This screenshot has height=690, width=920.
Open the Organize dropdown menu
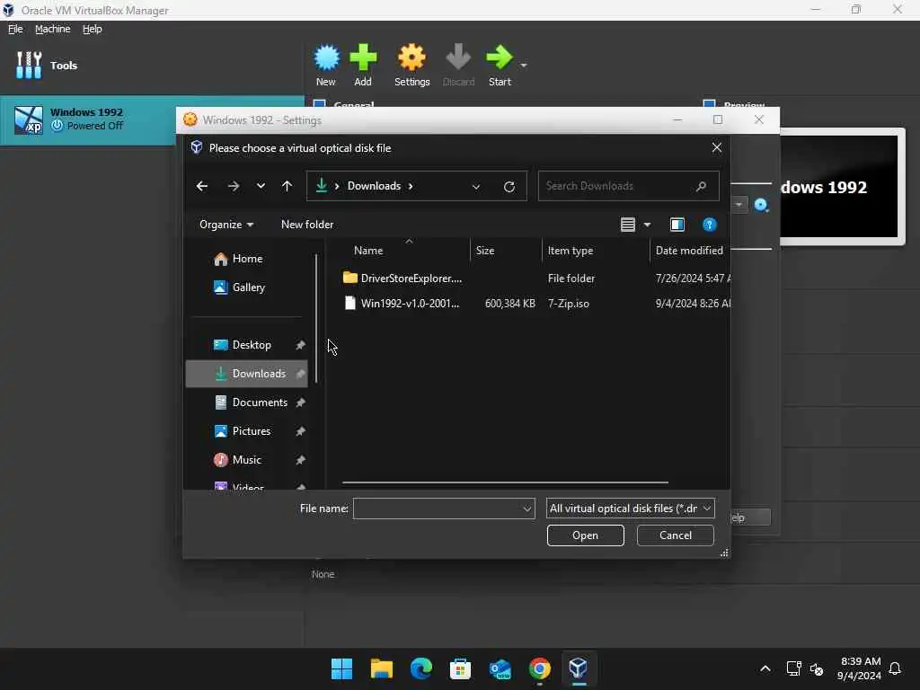pos(226,225)
